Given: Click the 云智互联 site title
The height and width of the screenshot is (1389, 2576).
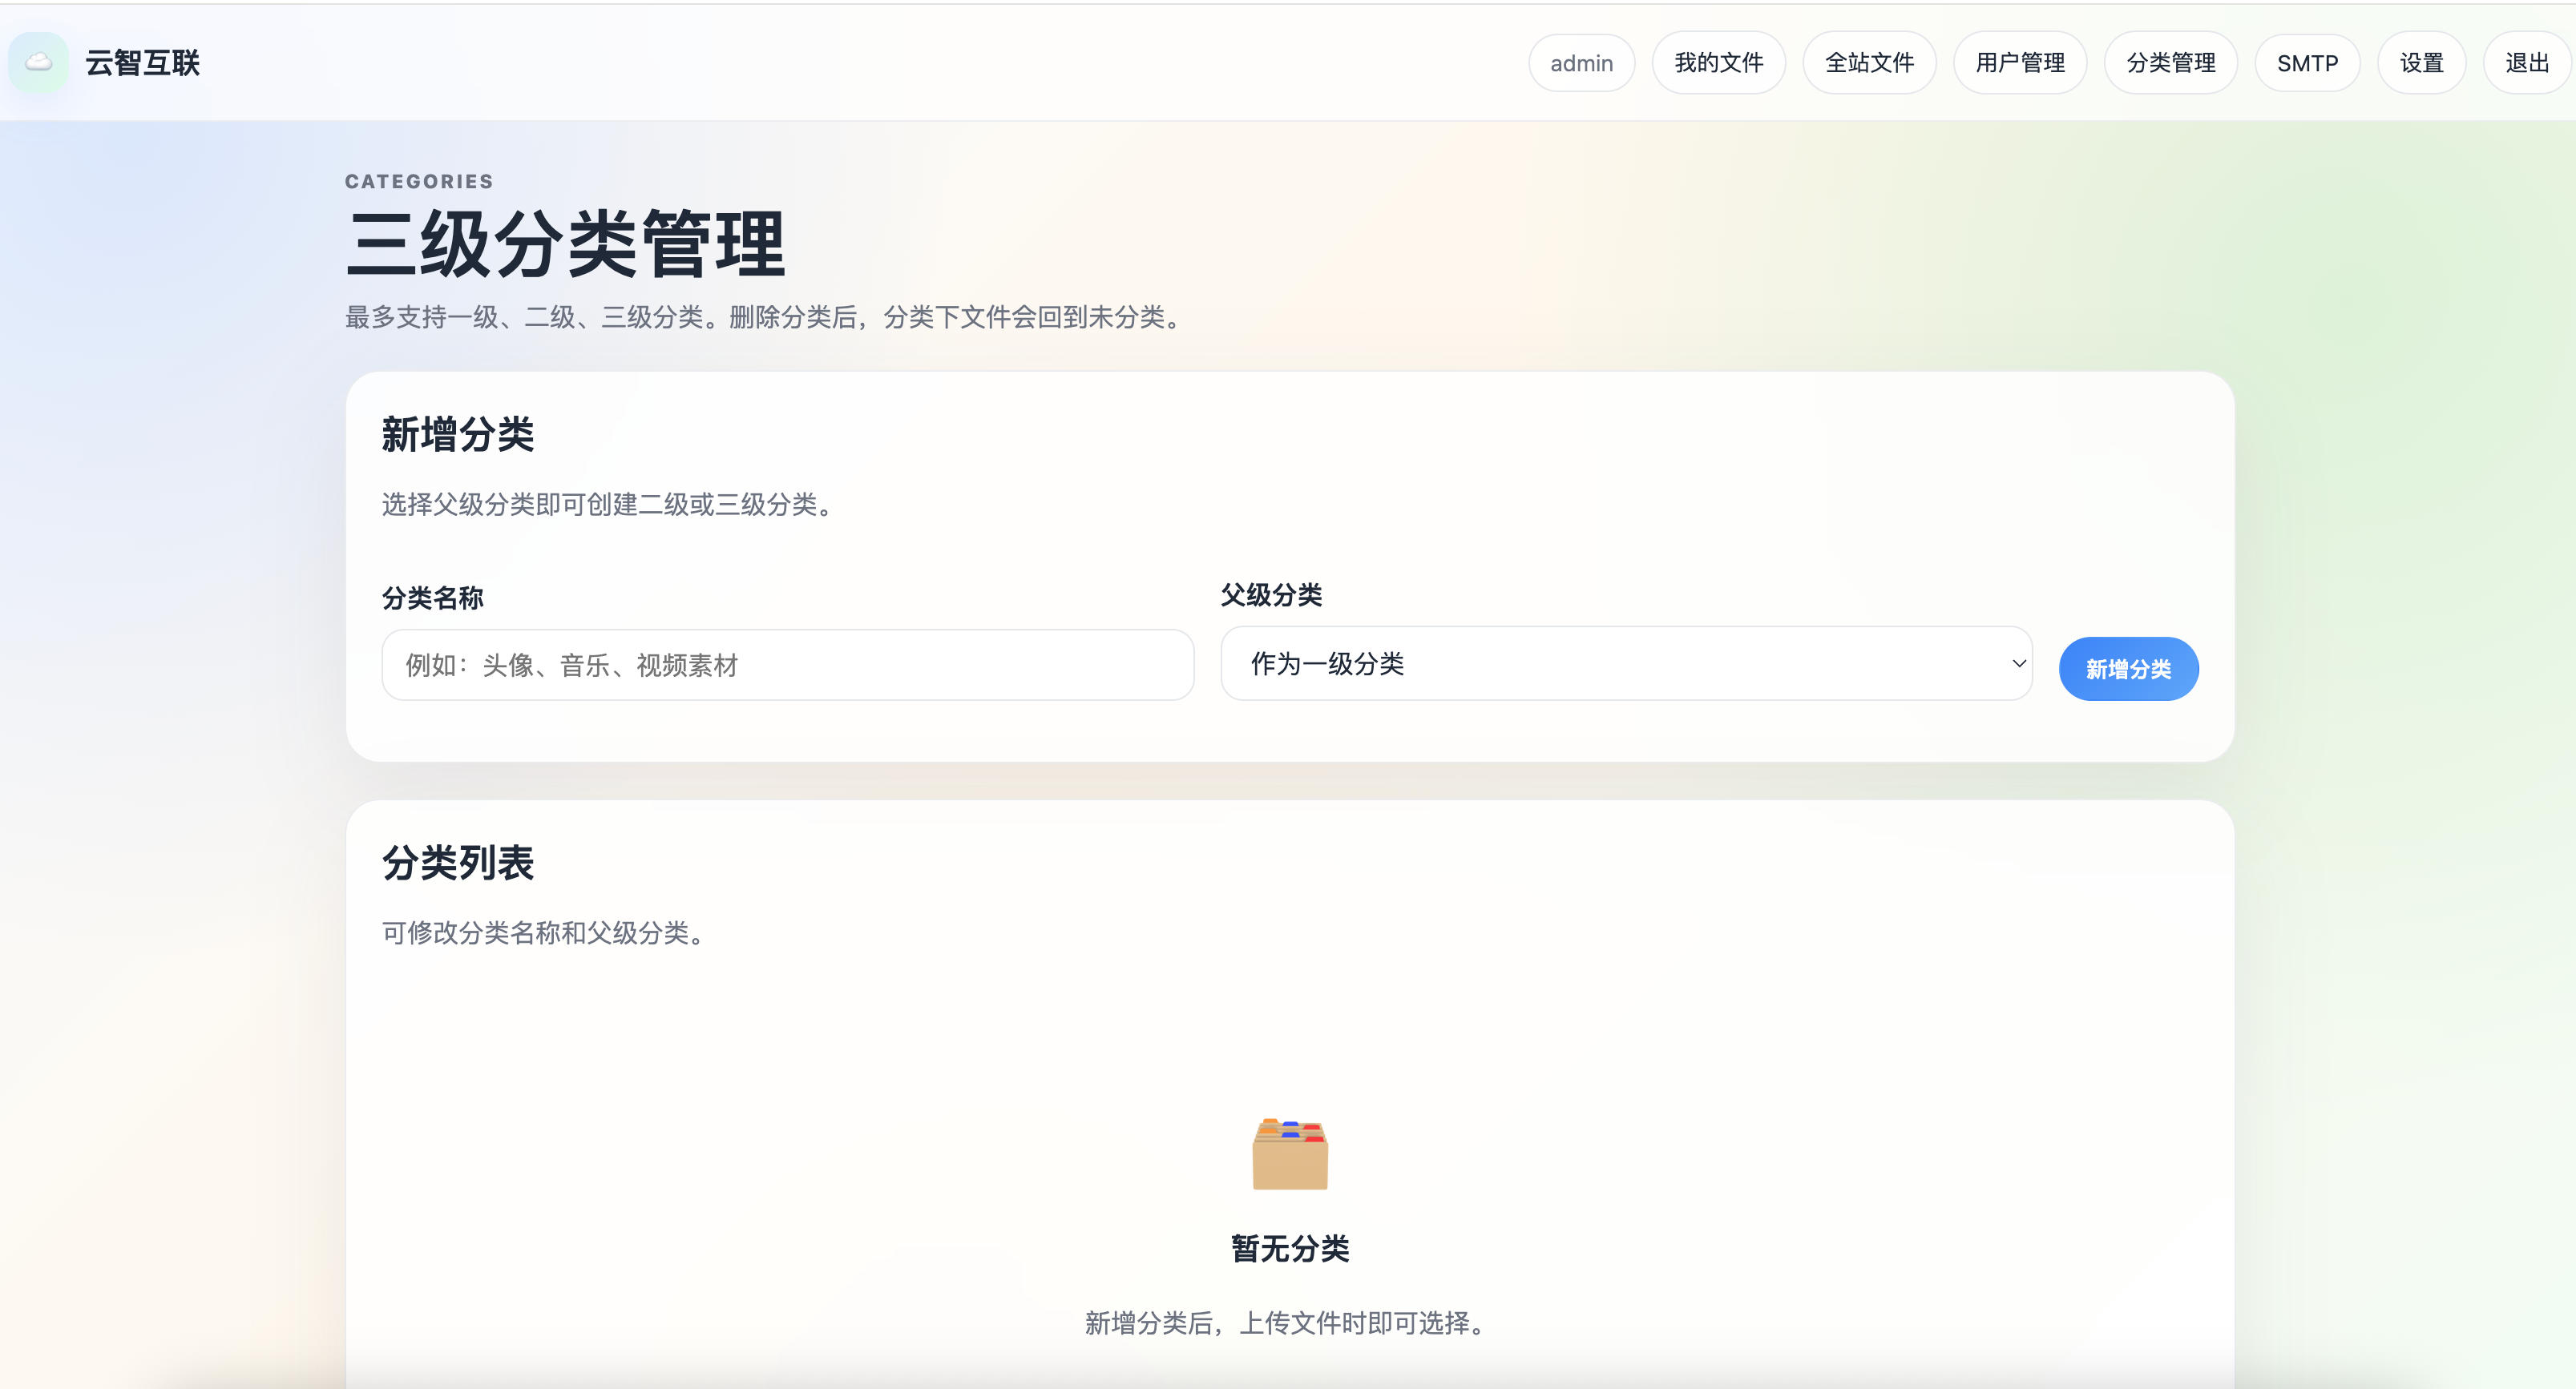Looking at the screenshot, I should (142, 63).
